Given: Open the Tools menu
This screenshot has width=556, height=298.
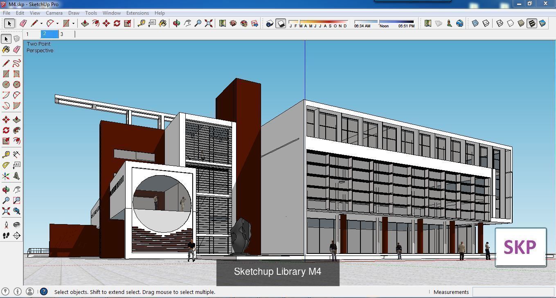Looking at the screenshot, I should [91, 13].
